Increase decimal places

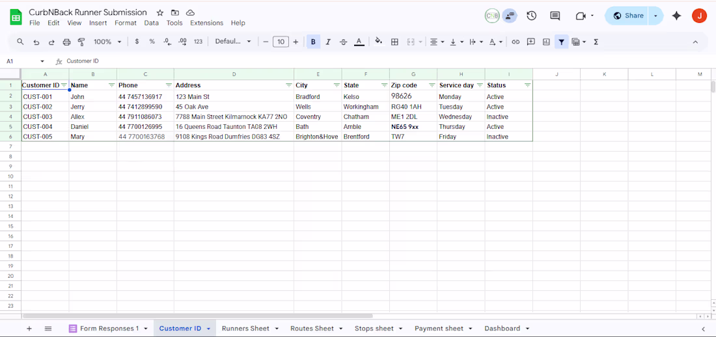click(x=183, y=42)
